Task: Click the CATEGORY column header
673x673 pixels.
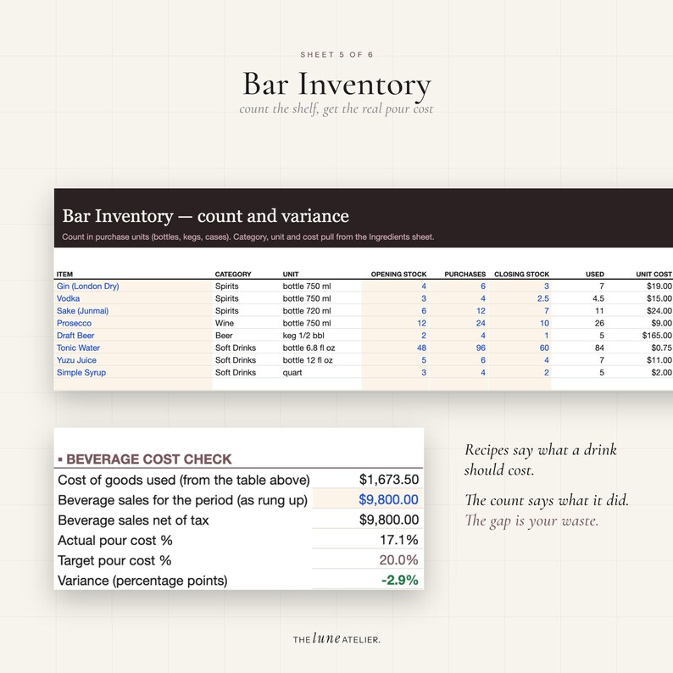Action: (233, 275)
